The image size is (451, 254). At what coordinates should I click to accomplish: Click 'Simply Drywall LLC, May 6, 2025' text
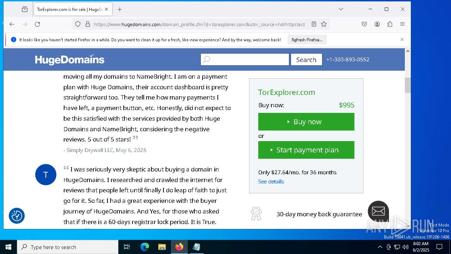[106, 150]
